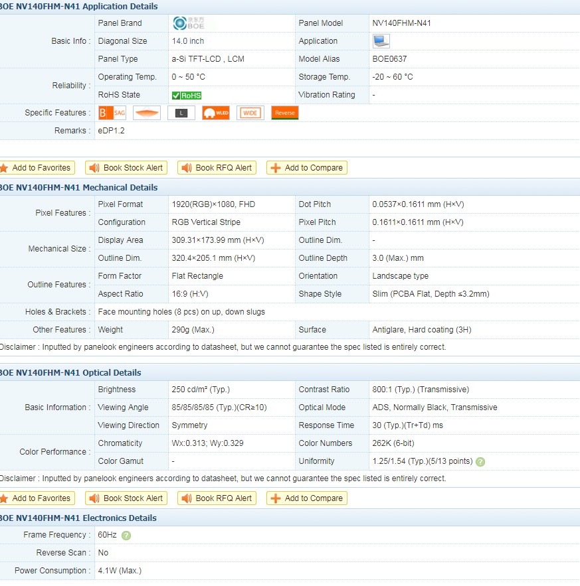Click Operating Temp. value 0 ~ 50 °C
Viewport: 580px width, 586px height.
[x=189, y=77]
